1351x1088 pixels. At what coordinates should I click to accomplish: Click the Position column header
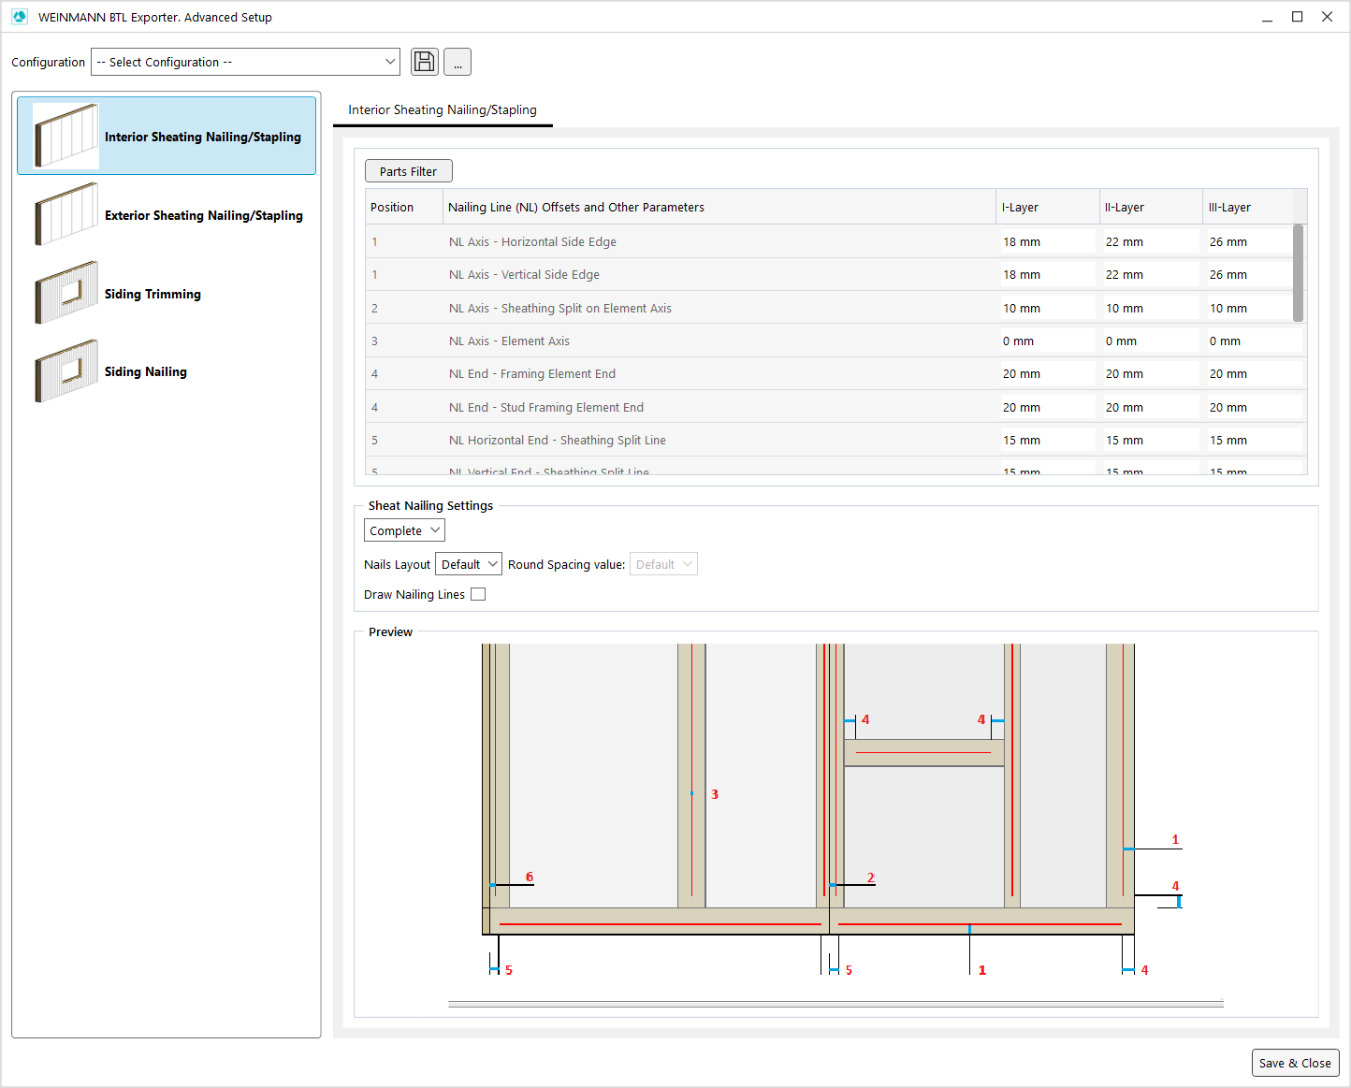tap(403, 207)
